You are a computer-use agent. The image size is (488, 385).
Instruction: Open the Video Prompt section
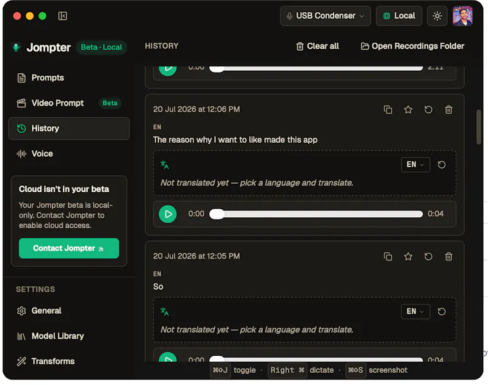[69, 103]
